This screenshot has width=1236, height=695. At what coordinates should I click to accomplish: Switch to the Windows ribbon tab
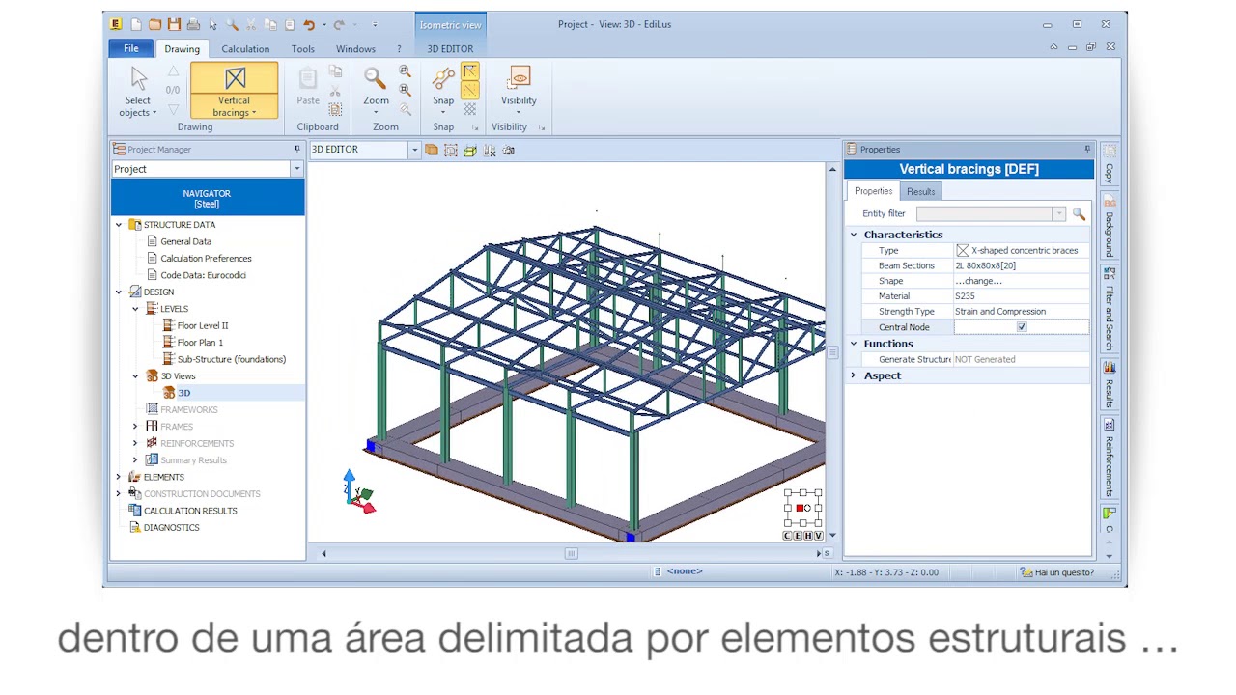click(355, 49)
